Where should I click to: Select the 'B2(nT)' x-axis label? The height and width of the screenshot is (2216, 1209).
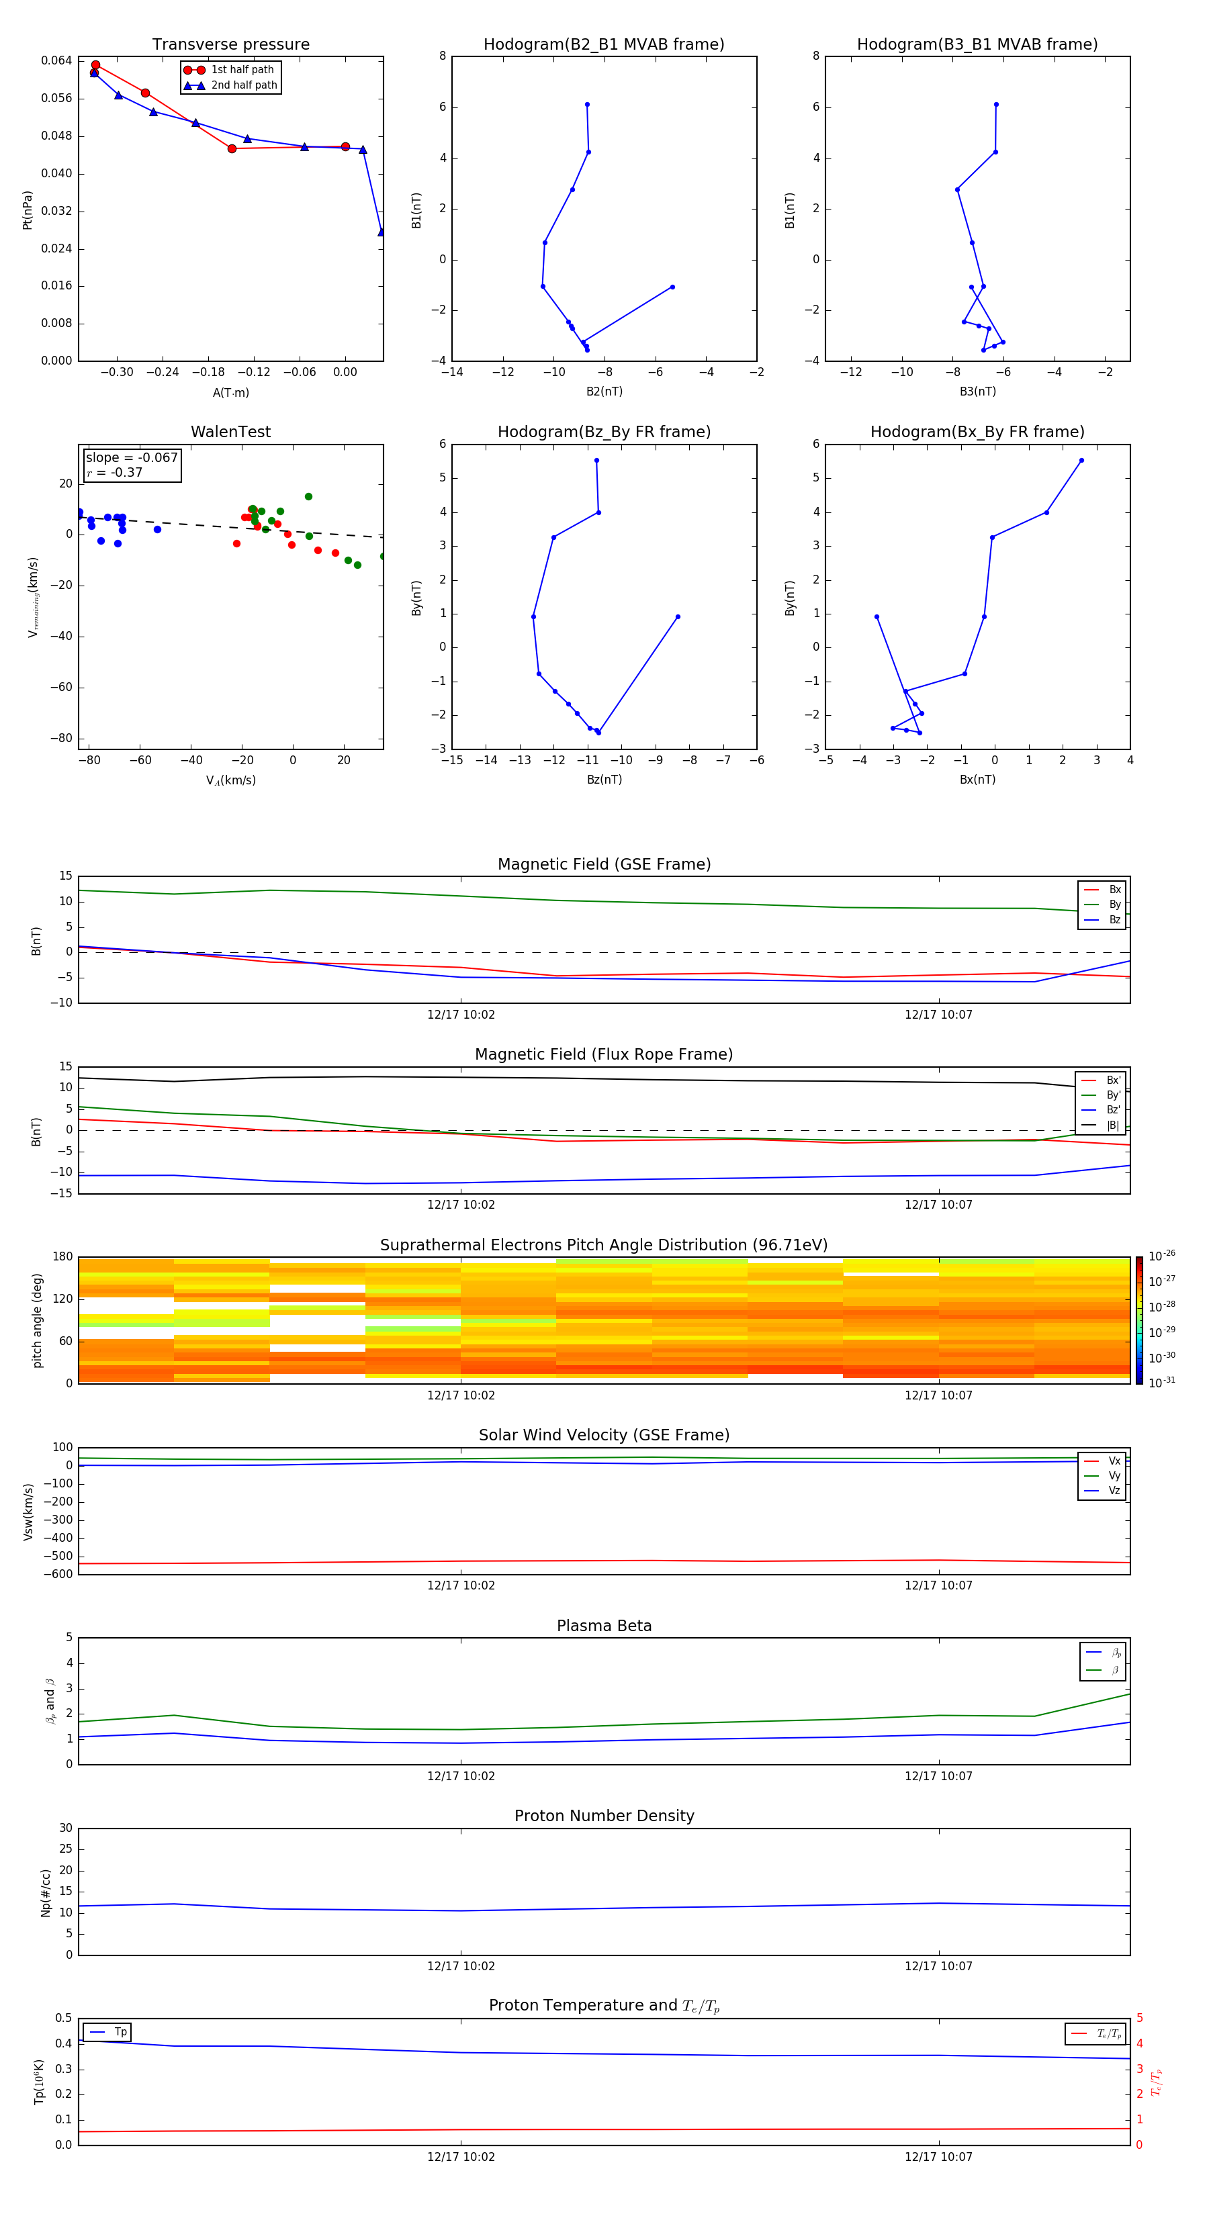point(604,391)
